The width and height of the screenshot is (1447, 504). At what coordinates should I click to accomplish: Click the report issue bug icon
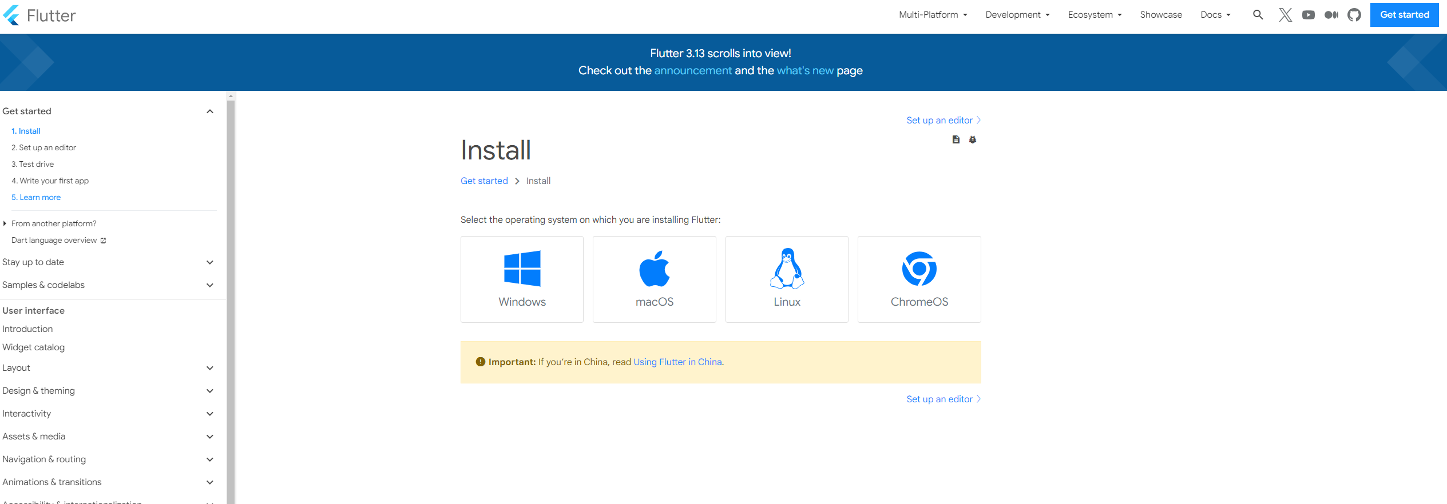pyautogui.click(x=972, y=139)
